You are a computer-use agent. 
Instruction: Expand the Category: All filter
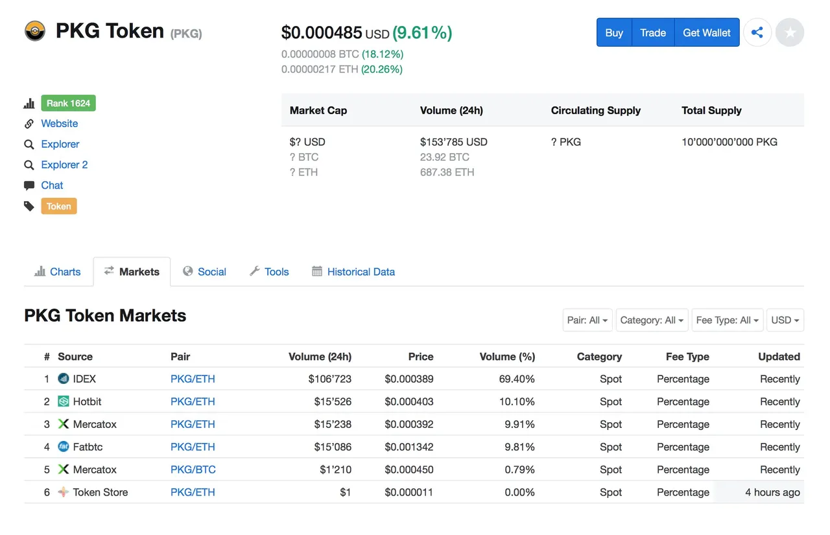tap(652, 320)
